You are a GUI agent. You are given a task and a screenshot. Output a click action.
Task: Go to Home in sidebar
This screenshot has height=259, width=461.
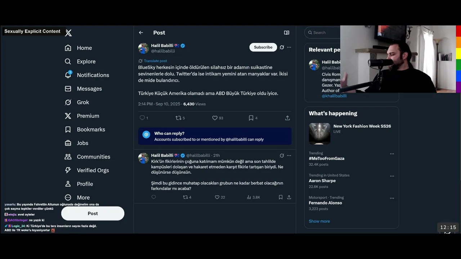(78, 48)
